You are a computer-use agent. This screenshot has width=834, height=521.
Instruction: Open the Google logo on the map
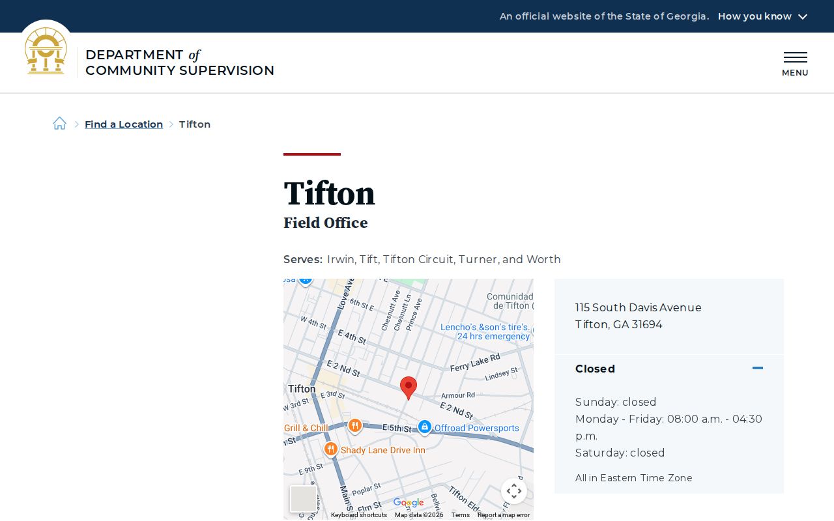click(409, 502)
